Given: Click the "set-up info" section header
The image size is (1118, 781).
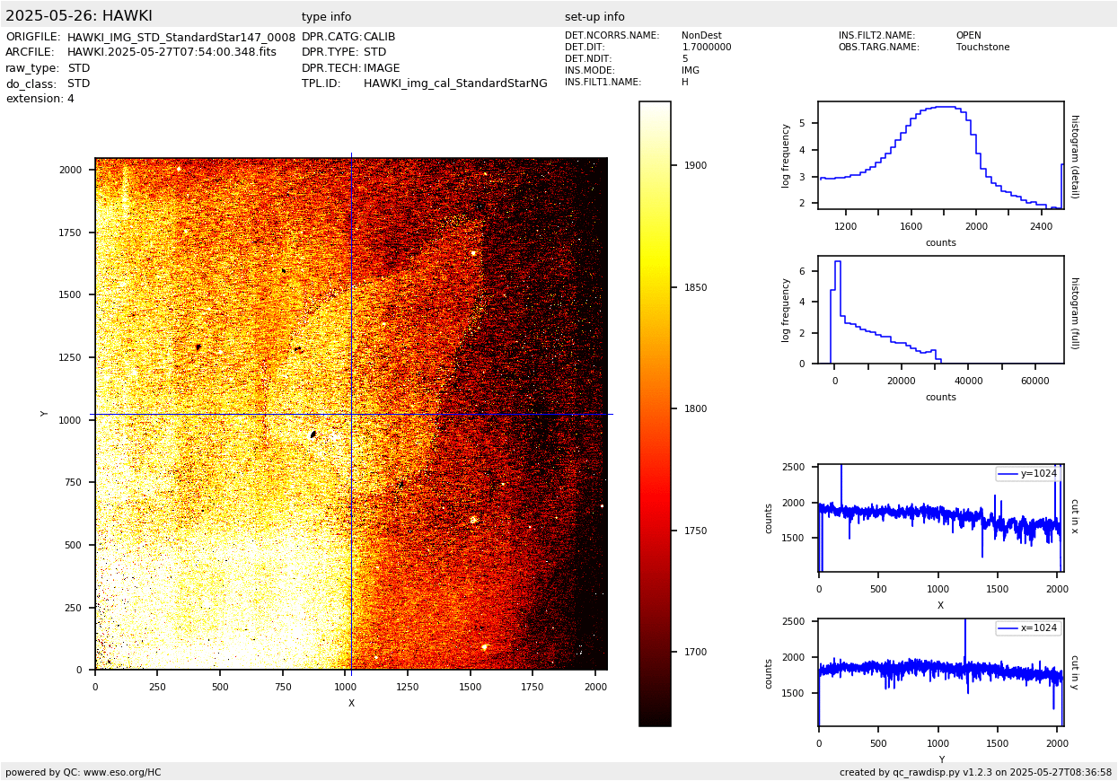Looking at the screenshot, I should pos(594,17).
